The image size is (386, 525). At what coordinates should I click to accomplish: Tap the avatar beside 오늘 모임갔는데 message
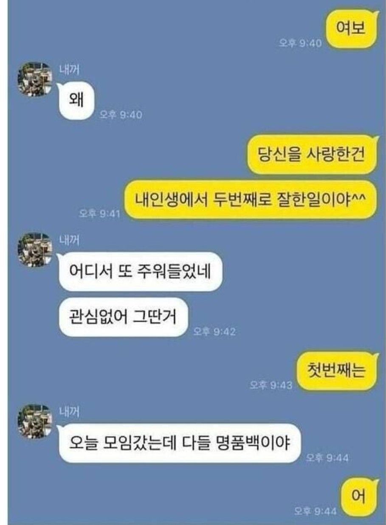[x=34, y=421]
